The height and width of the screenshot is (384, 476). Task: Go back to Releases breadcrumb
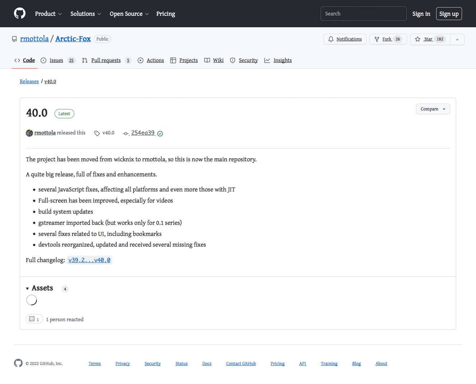[x=29, y=81]
